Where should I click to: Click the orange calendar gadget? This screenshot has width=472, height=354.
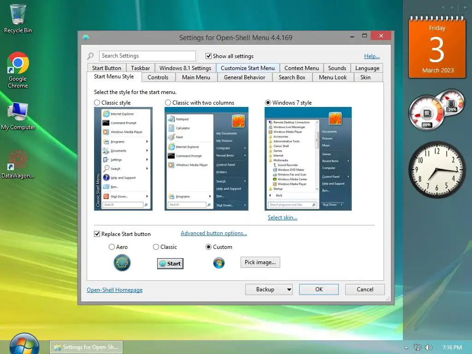(437, 47)
